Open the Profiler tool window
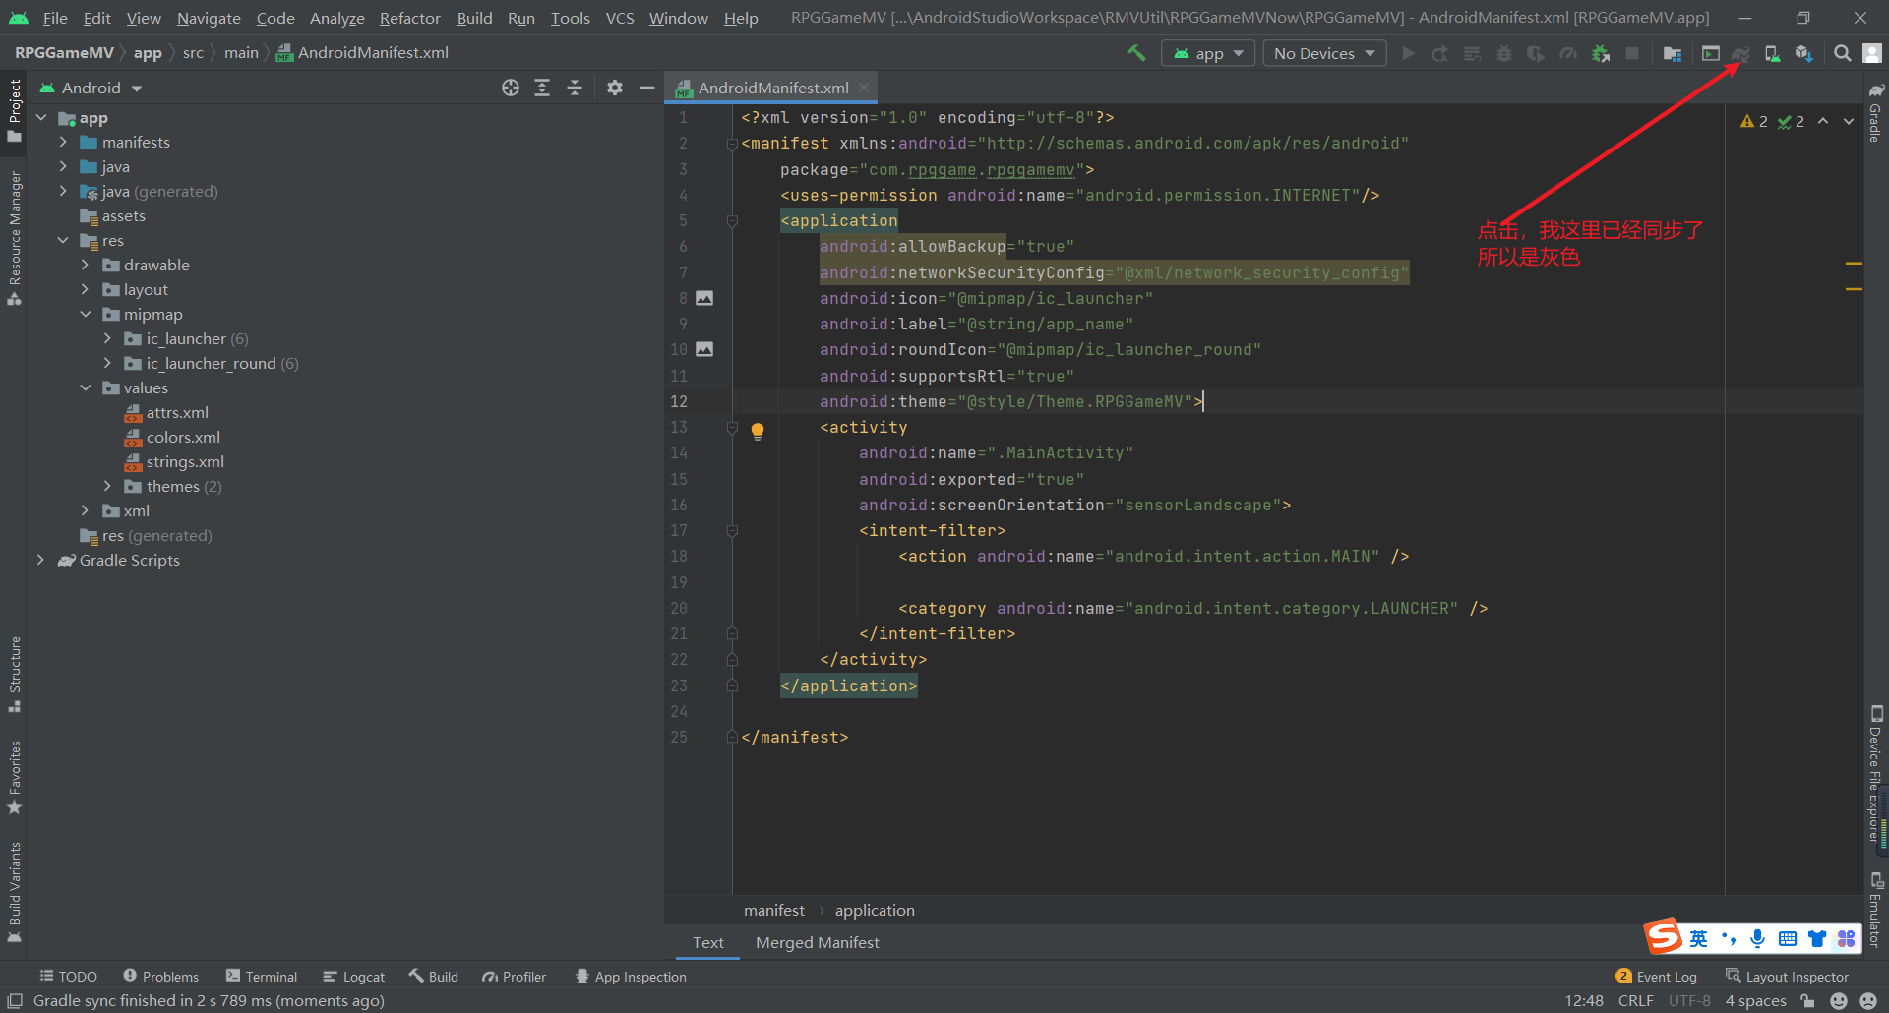1889x1013 pixels. pyautogui.click(x=514, y=977)
